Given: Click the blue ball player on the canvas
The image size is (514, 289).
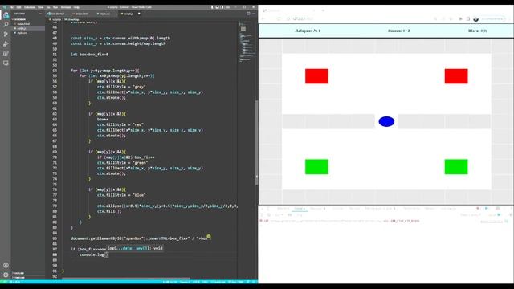Looking at the screenshot, I should pos(386,121).
